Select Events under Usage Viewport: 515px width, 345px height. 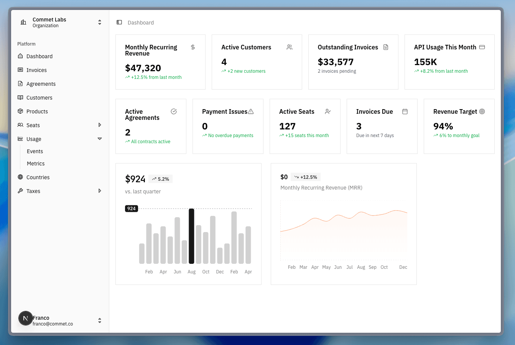point(35,151)
